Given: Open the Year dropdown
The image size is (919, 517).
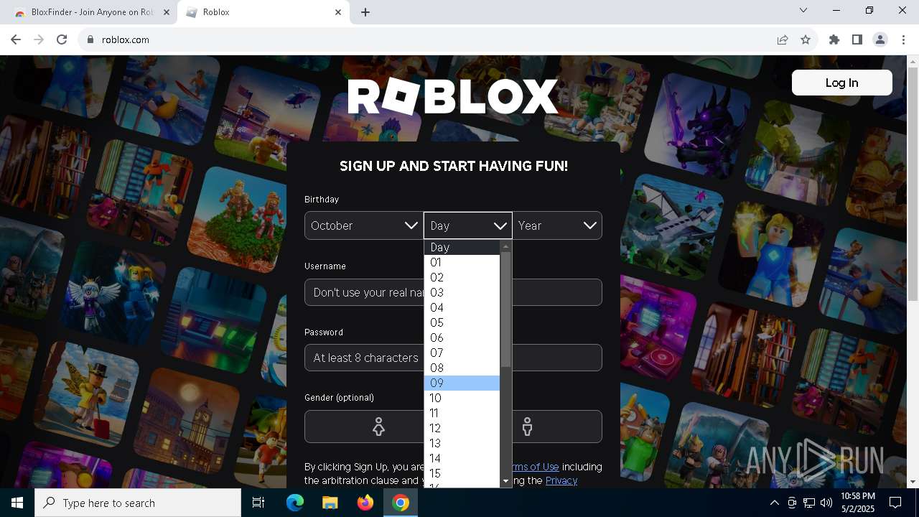Looking at the screenshot, I should tap(557, 225).
